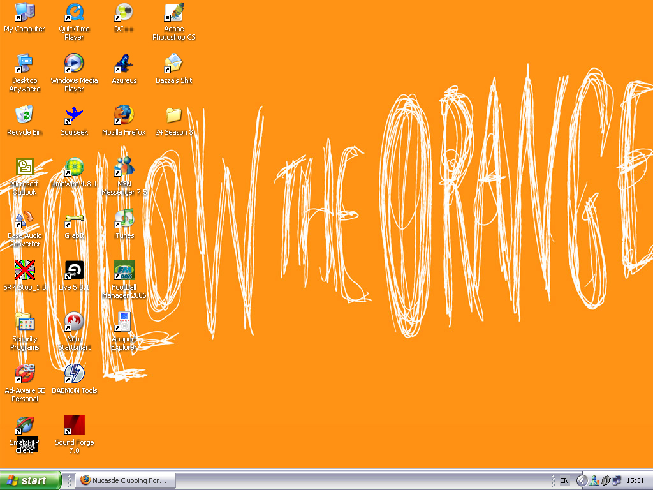This screenshot has height=490, width=653.
Task: Click the MSN Messenger 7.5 shortcut
Action: [x=124, y=167]
